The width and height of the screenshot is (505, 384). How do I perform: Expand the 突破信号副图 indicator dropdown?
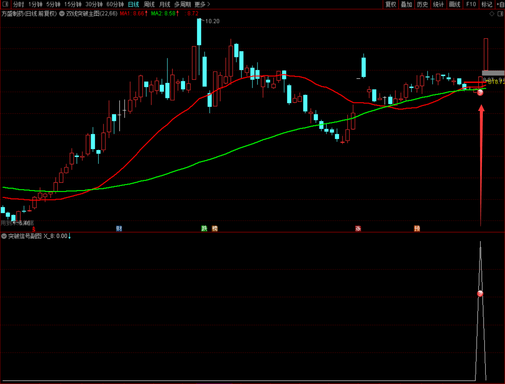pos(4,236)
